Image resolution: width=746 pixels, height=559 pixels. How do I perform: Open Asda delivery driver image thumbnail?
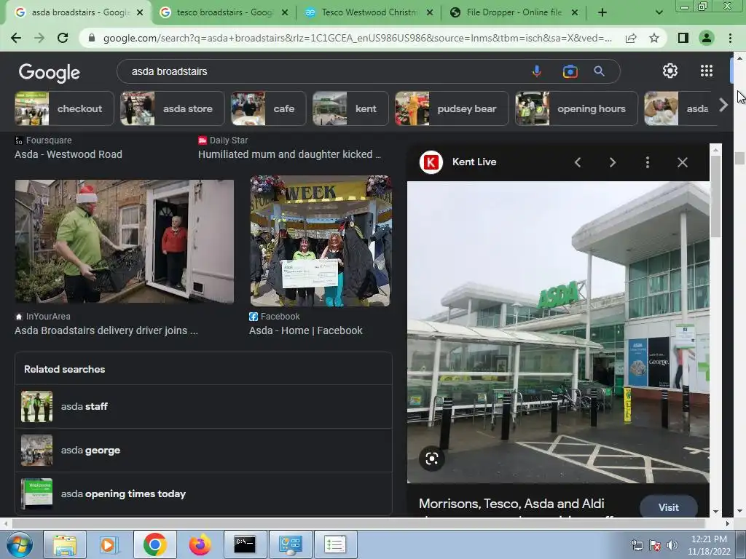(x=124, y=242)
